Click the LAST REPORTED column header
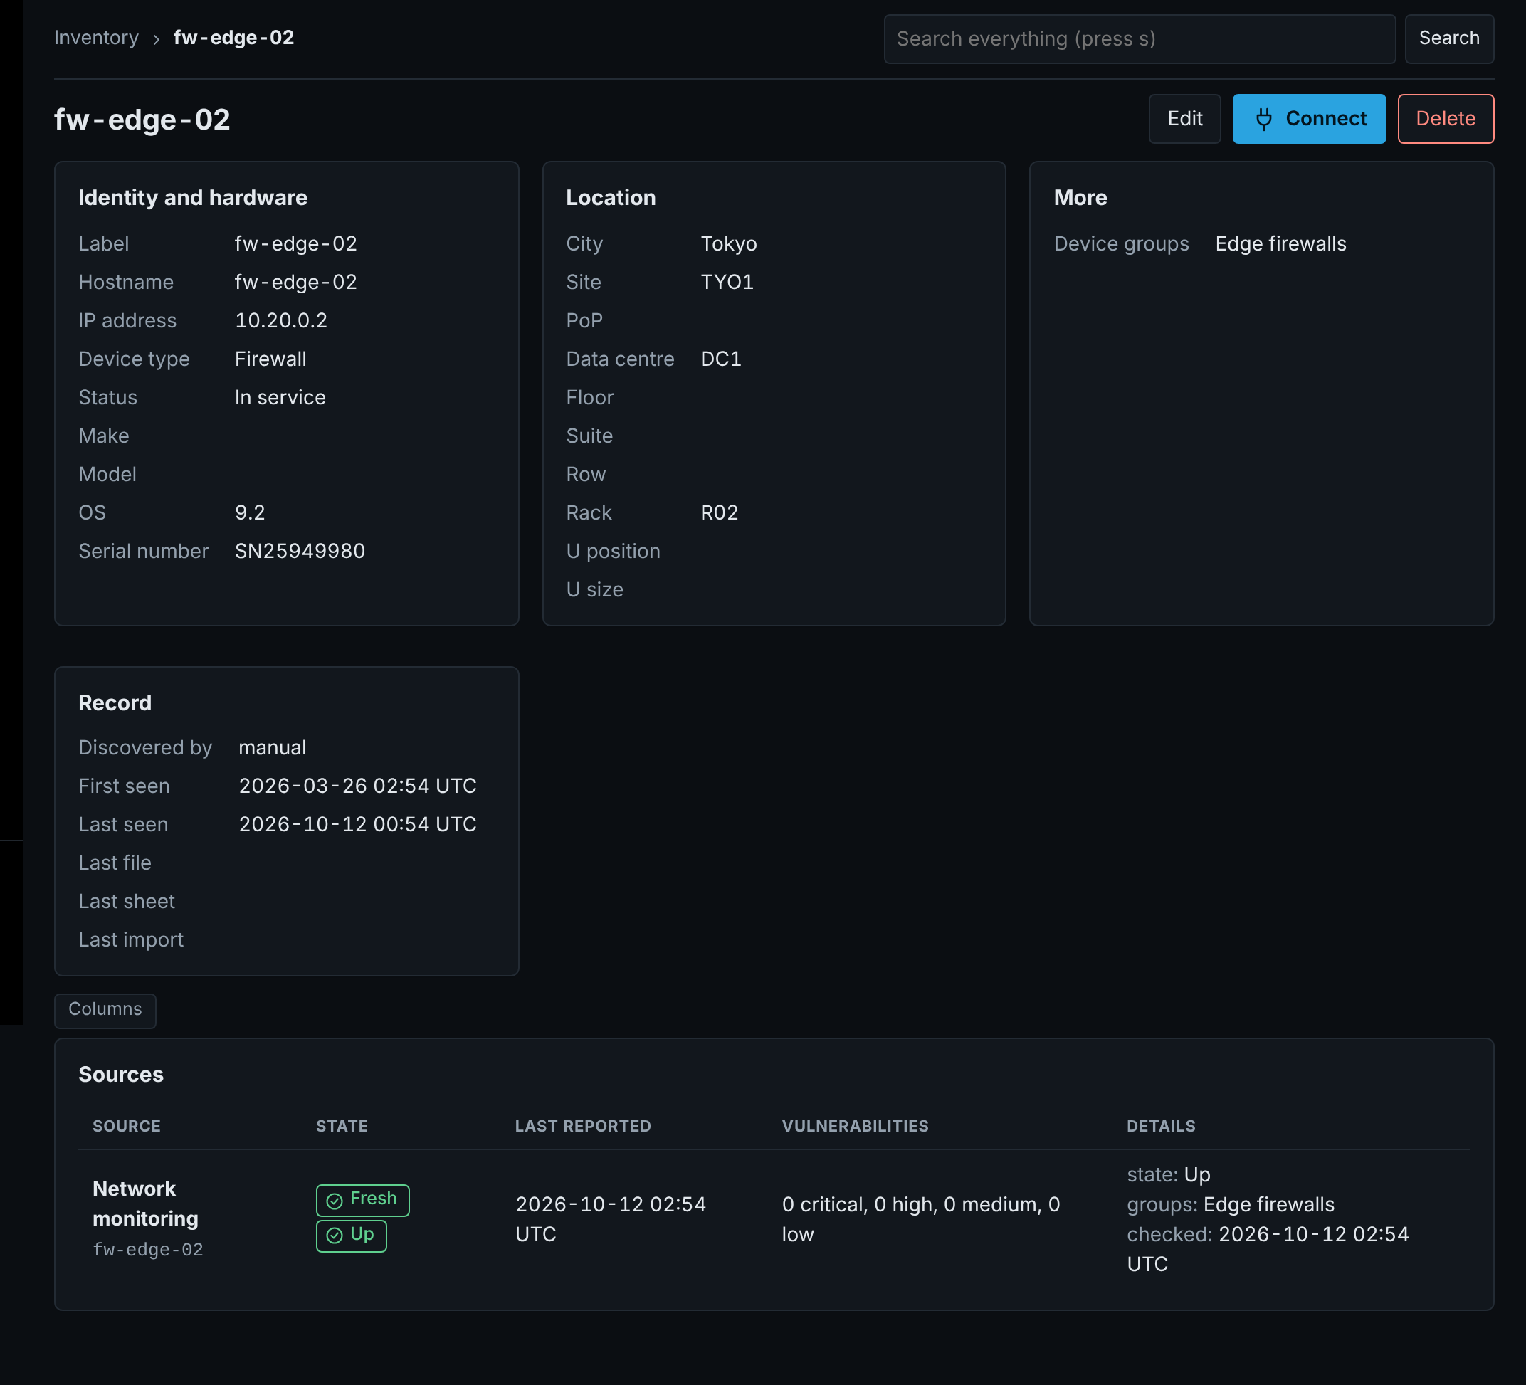The width and height of the screenshot is (1526, 1385). tap(583, 1125)
